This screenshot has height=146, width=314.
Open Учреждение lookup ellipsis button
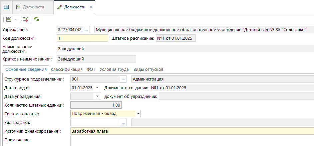86,30
